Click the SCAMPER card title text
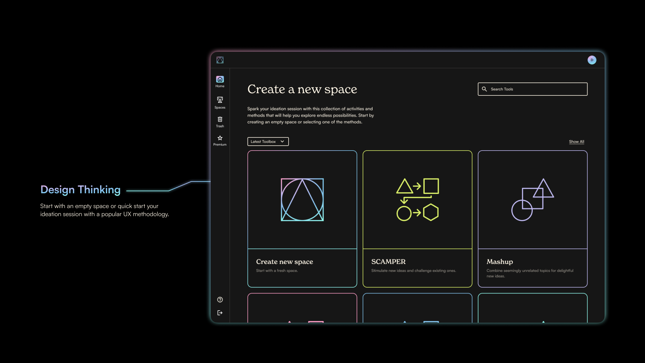 (x=388, y=262)
